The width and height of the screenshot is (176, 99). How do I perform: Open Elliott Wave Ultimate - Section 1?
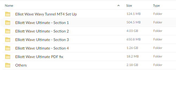(42, 23)
